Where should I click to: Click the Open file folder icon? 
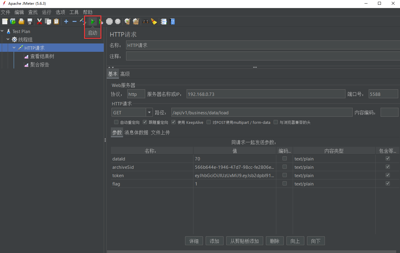coord(21,21)
